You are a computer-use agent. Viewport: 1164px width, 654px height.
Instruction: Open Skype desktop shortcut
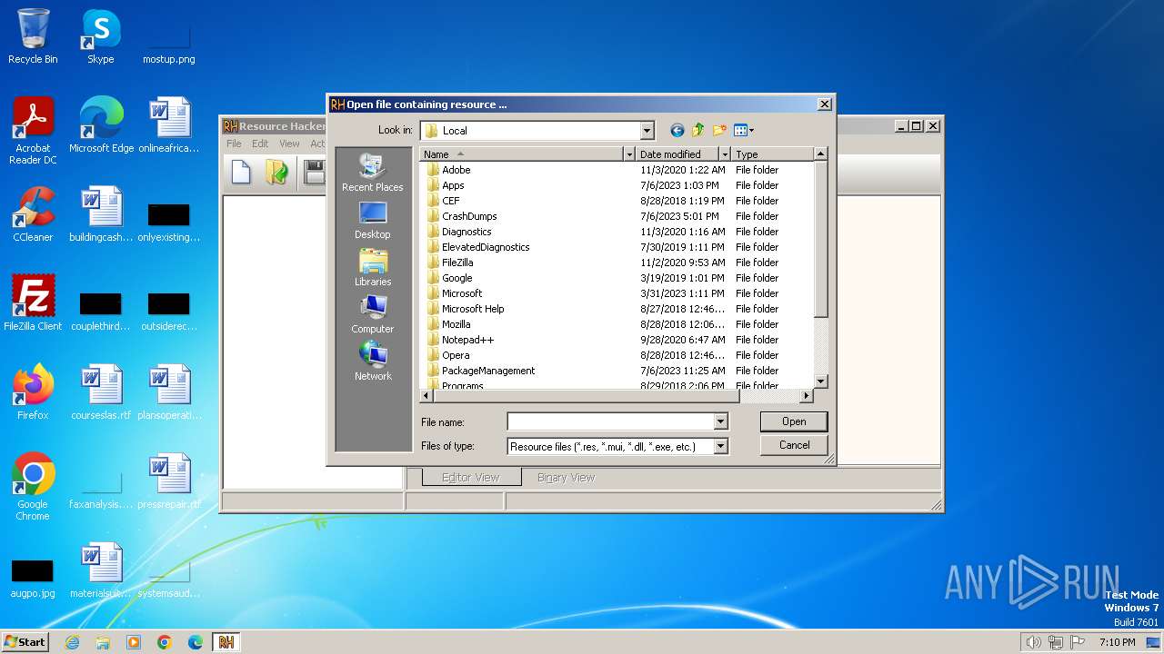click(100, 37)
